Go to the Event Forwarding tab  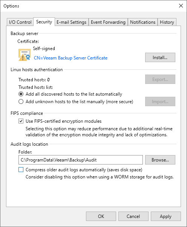click(108, 22)
